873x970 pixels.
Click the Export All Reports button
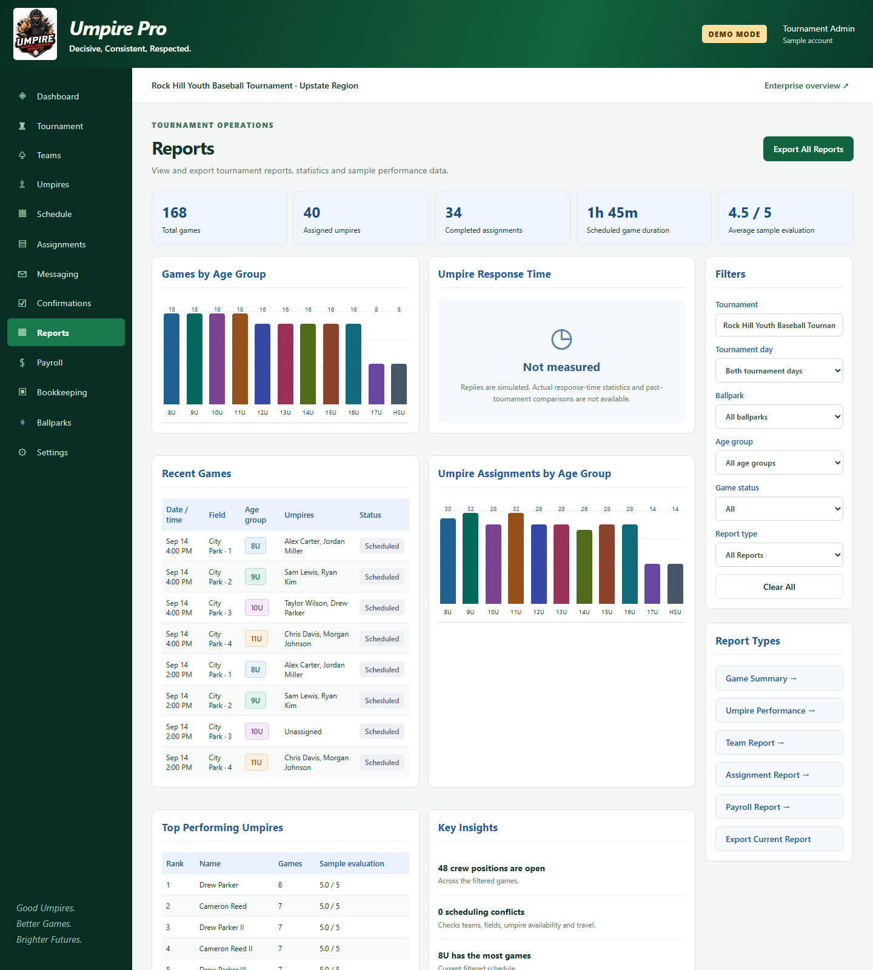pyautogui.click(x=808, y=149)
